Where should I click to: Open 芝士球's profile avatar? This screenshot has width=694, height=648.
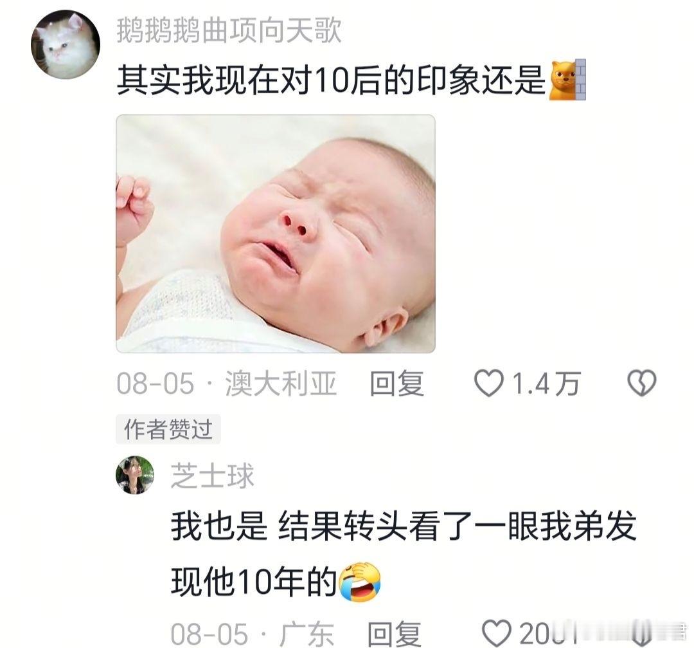[135, 475]
